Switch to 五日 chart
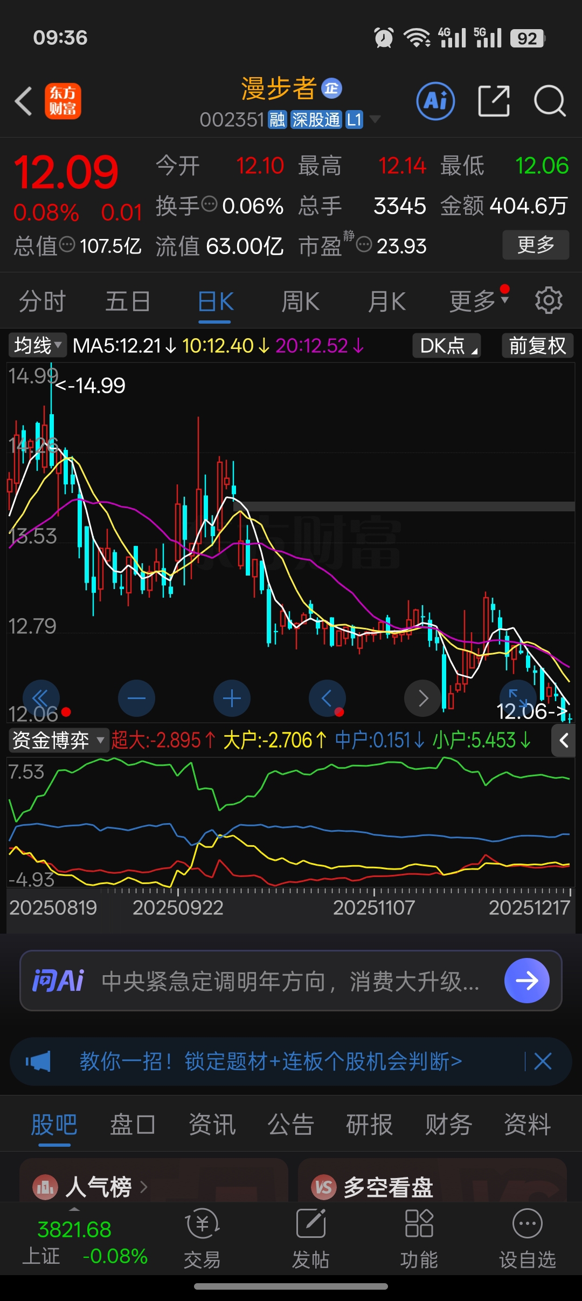The image size is (582, 1301). click(x=128, y=301)
